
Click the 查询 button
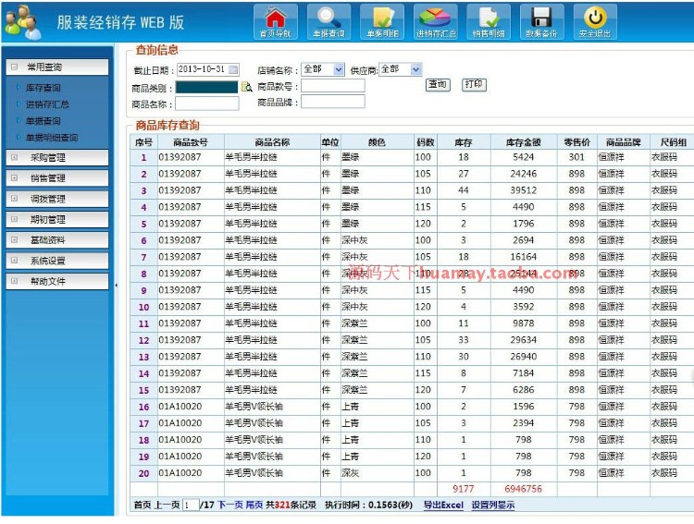(x=438, y=84)
